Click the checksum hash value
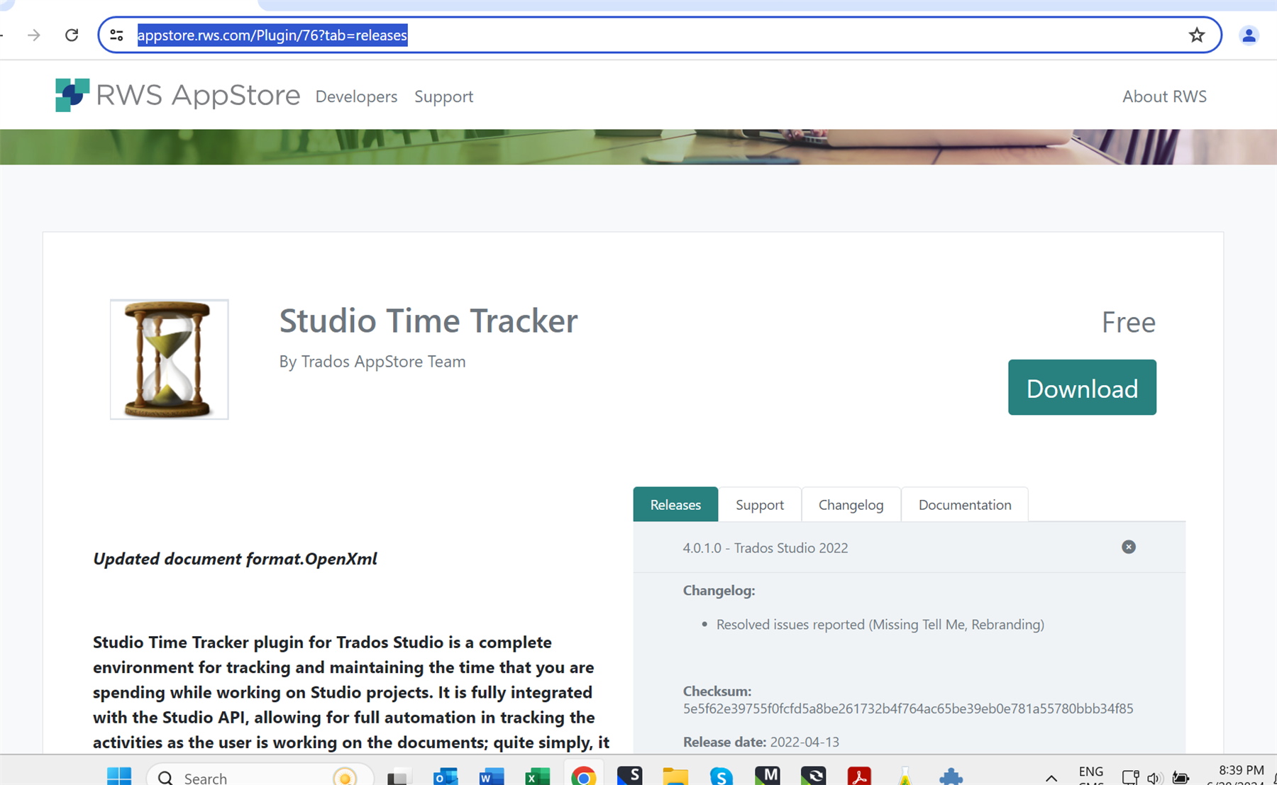Viewport: 1277px width, 785px height. (908, 708)
